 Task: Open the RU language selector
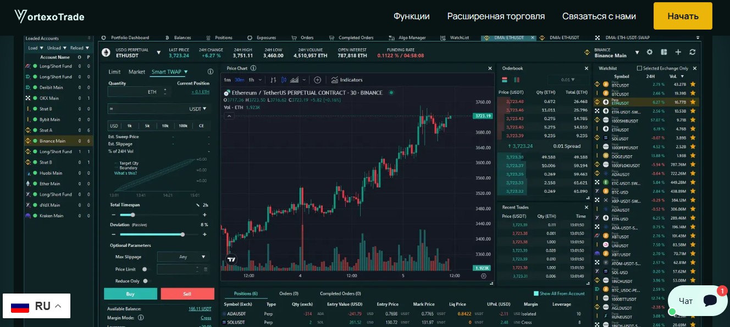[36, 306]
